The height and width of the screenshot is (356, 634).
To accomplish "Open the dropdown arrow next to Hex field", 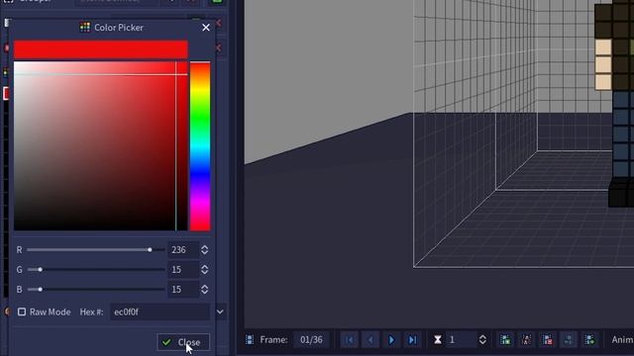I will 220,312.
